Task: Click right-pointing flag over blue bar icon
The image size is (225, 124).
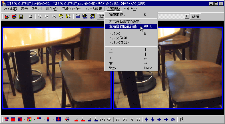Action: tap(96, 119)
